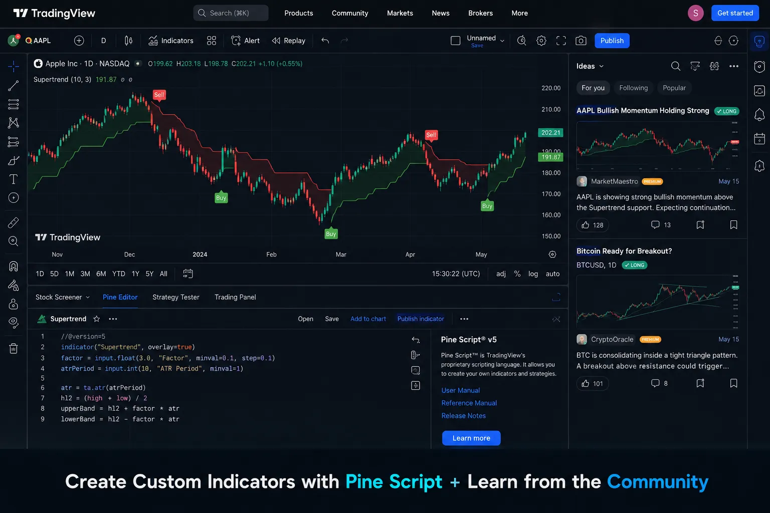Toggle hide all drawings eye icon

pyautogui.click(x=14, y=323)
